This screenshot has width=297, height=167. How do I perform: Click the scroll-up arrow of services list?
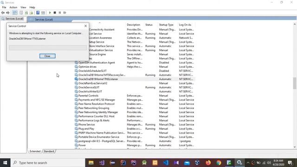tap(295, 24)
